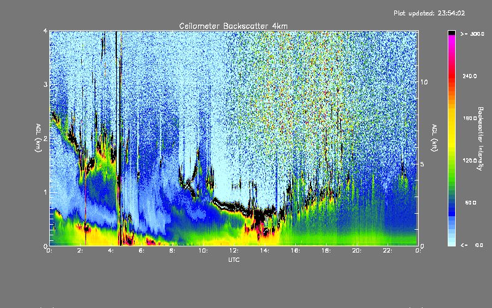Click the 120.0 colorbar value
Viewport: 492px width, 308px height.
point(470,161)
